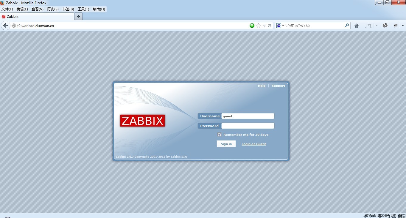The image size is (406, 218).
Task: Click the Zabbix 2.0.7 copyright text
Action: coord(151,157)
